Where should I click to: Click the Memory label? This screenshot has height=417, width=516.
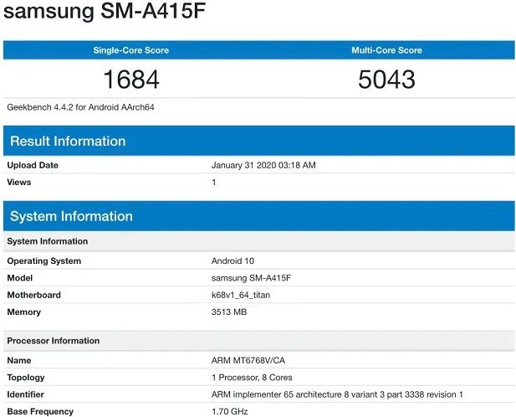click(x=24, y=312)
